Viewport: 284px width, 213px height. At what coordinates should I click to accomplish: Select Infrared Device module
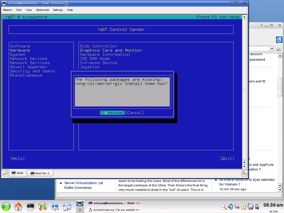[x=98, y=63]
